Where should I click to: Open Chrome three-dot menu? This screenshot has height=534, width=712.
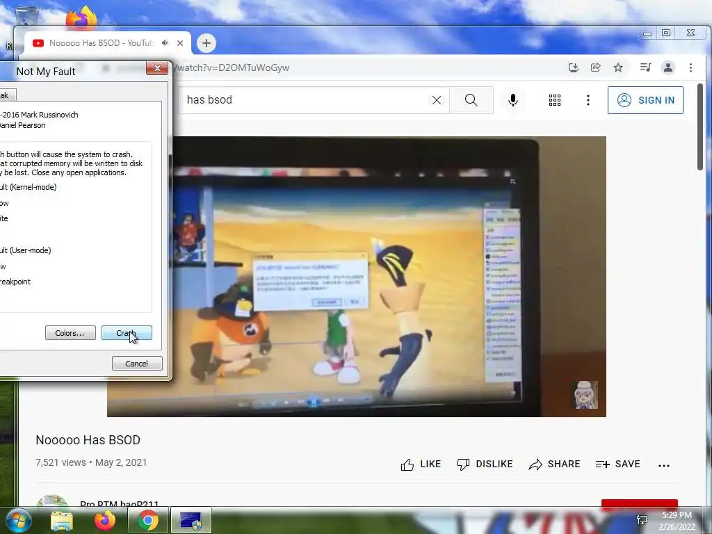[690, 67]
